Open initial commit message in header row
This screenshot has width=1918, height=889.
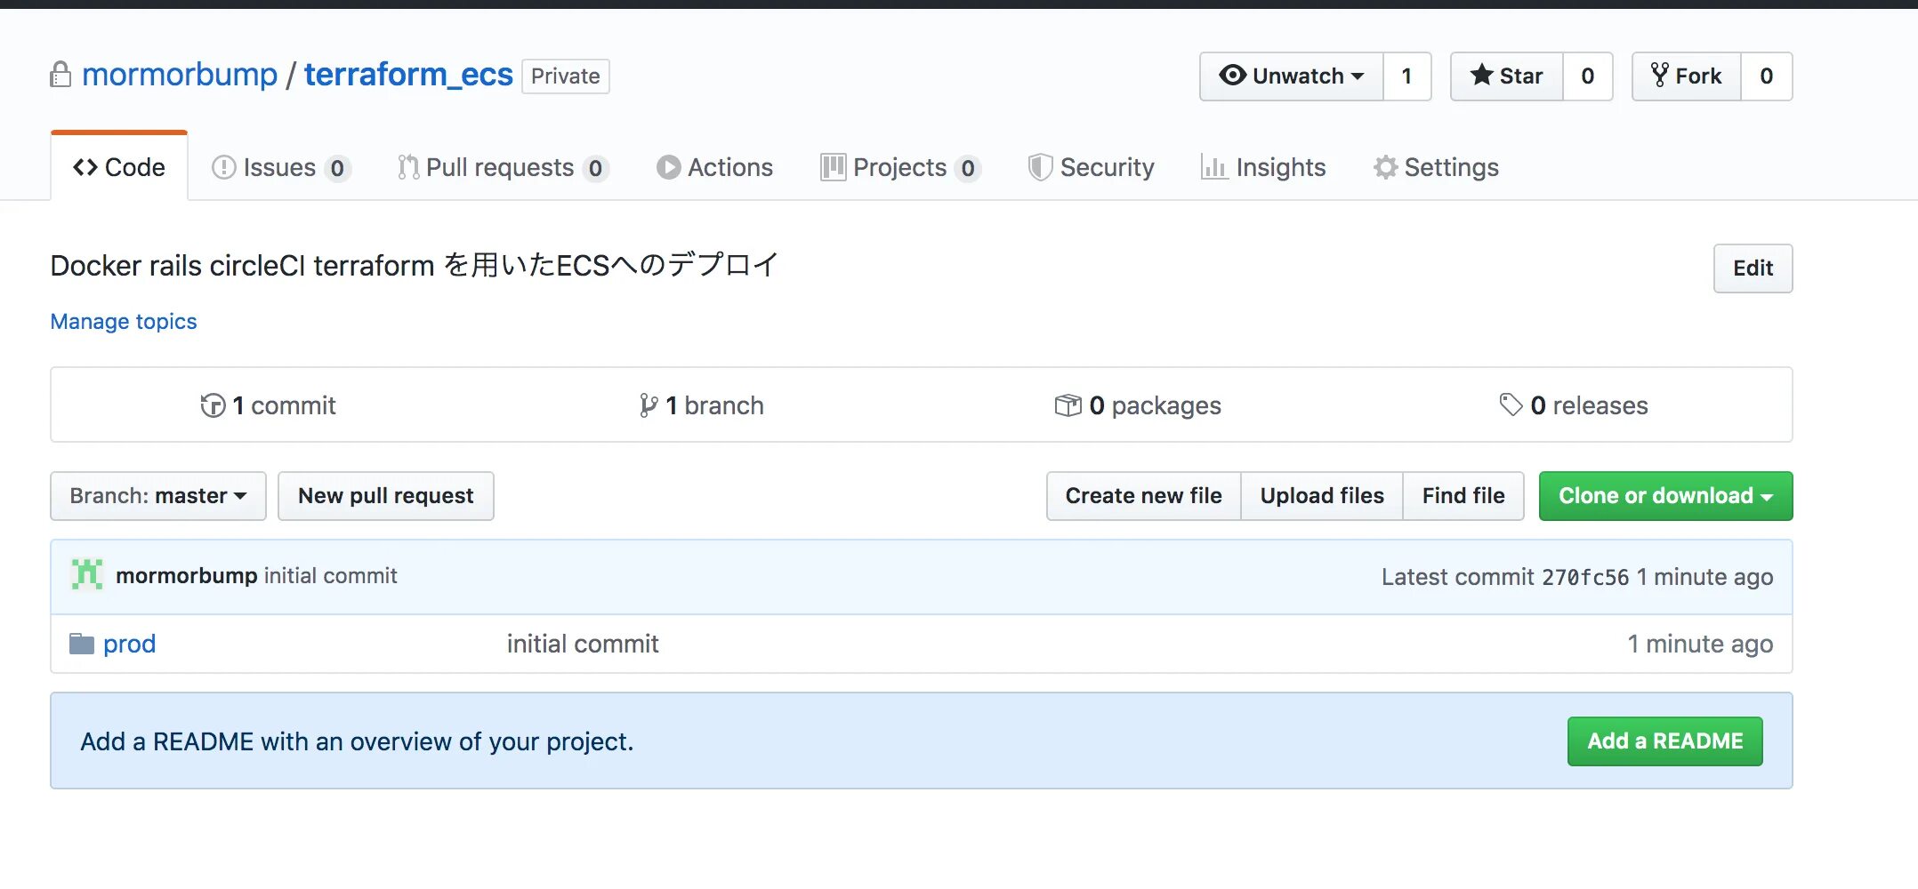click(331, 575)
